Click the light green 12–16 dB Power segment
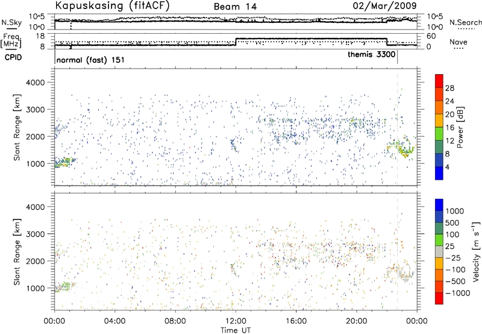482x334 pixels. click(439, 133)
